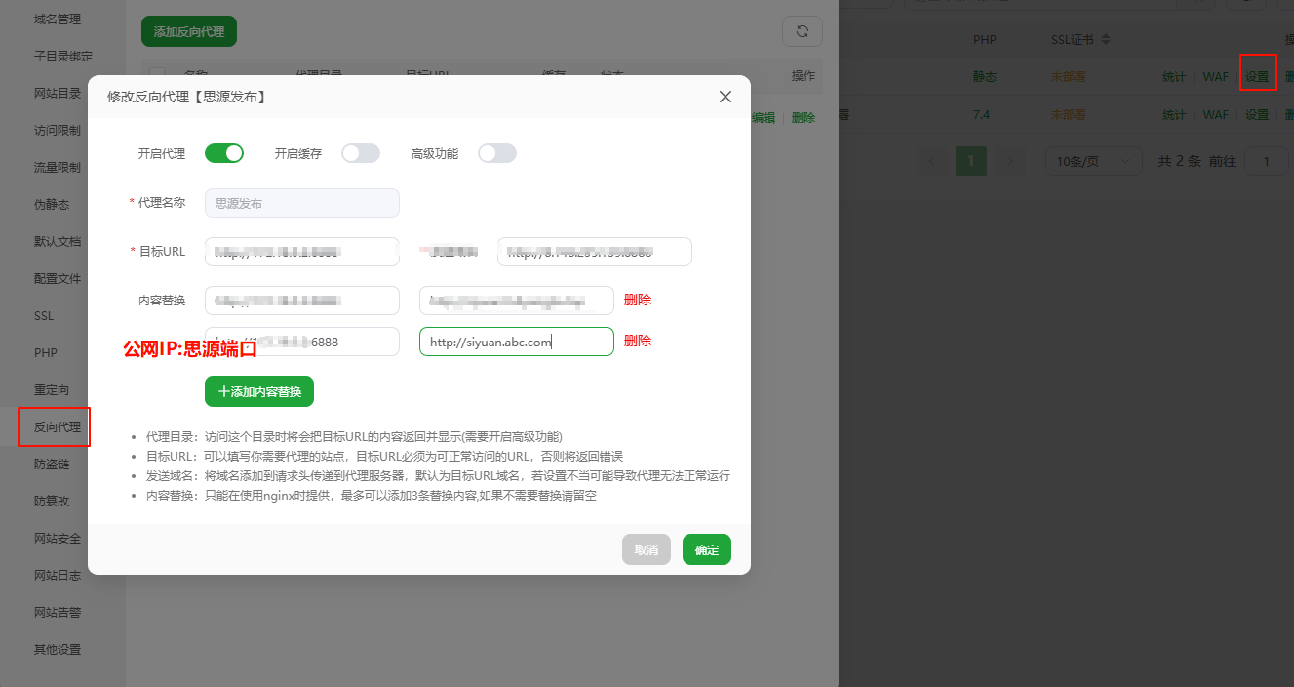
Task: Open the 10条/页 page size dropdown
Action: [1094, 161]
